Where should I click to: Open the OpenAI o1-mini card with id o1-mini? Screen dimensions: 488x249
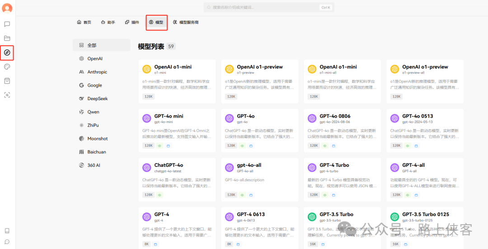pyautogui.click(x=177, y=82)
